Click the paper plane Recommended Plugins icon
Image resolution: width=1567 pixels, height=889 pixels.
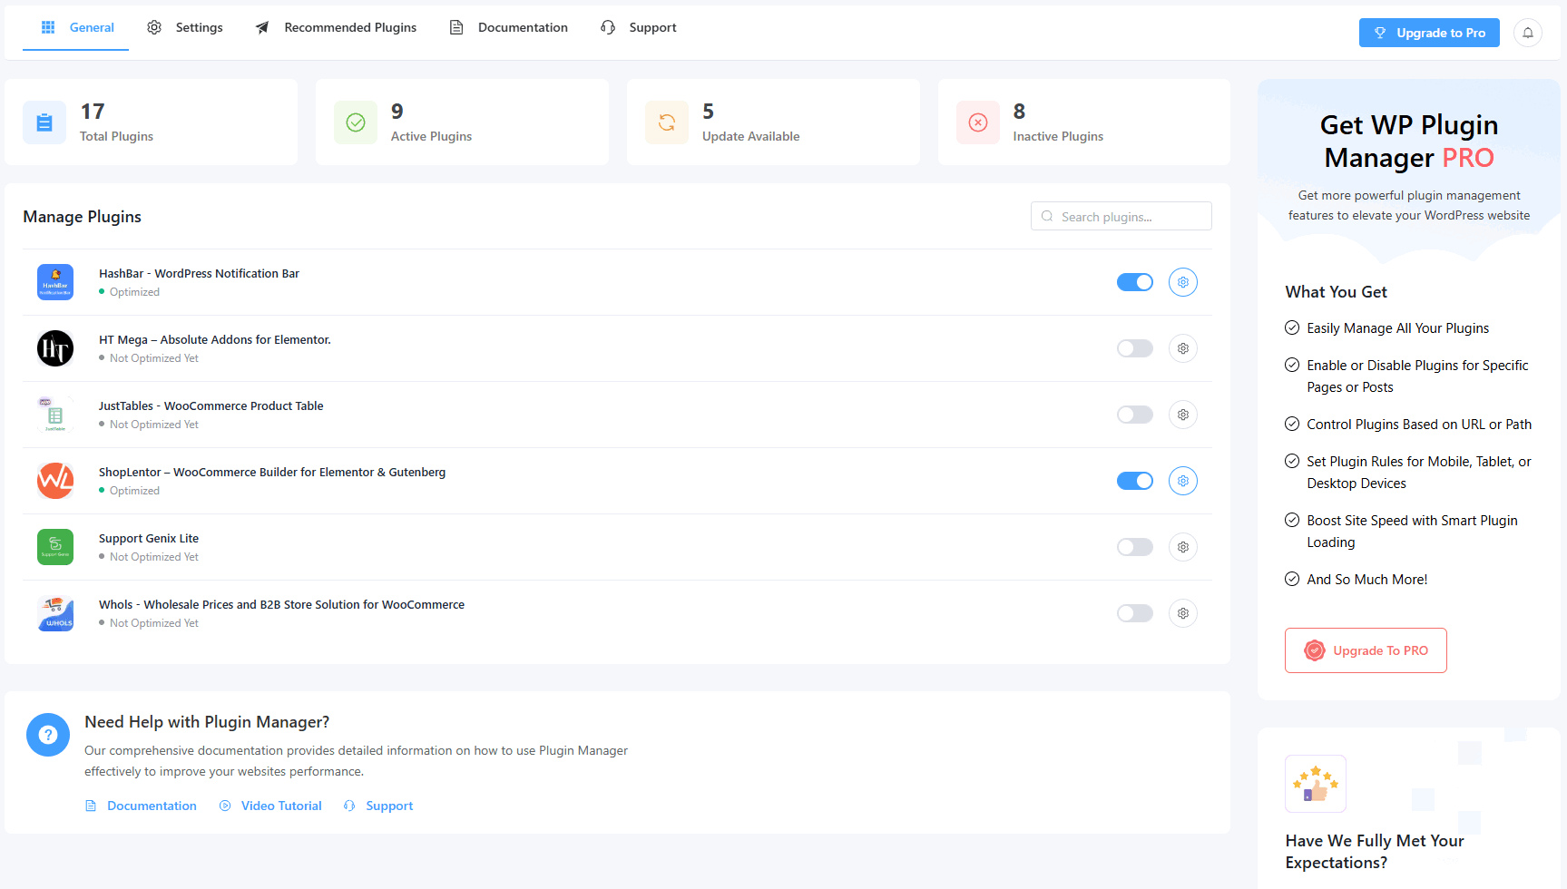pos(262,27)
